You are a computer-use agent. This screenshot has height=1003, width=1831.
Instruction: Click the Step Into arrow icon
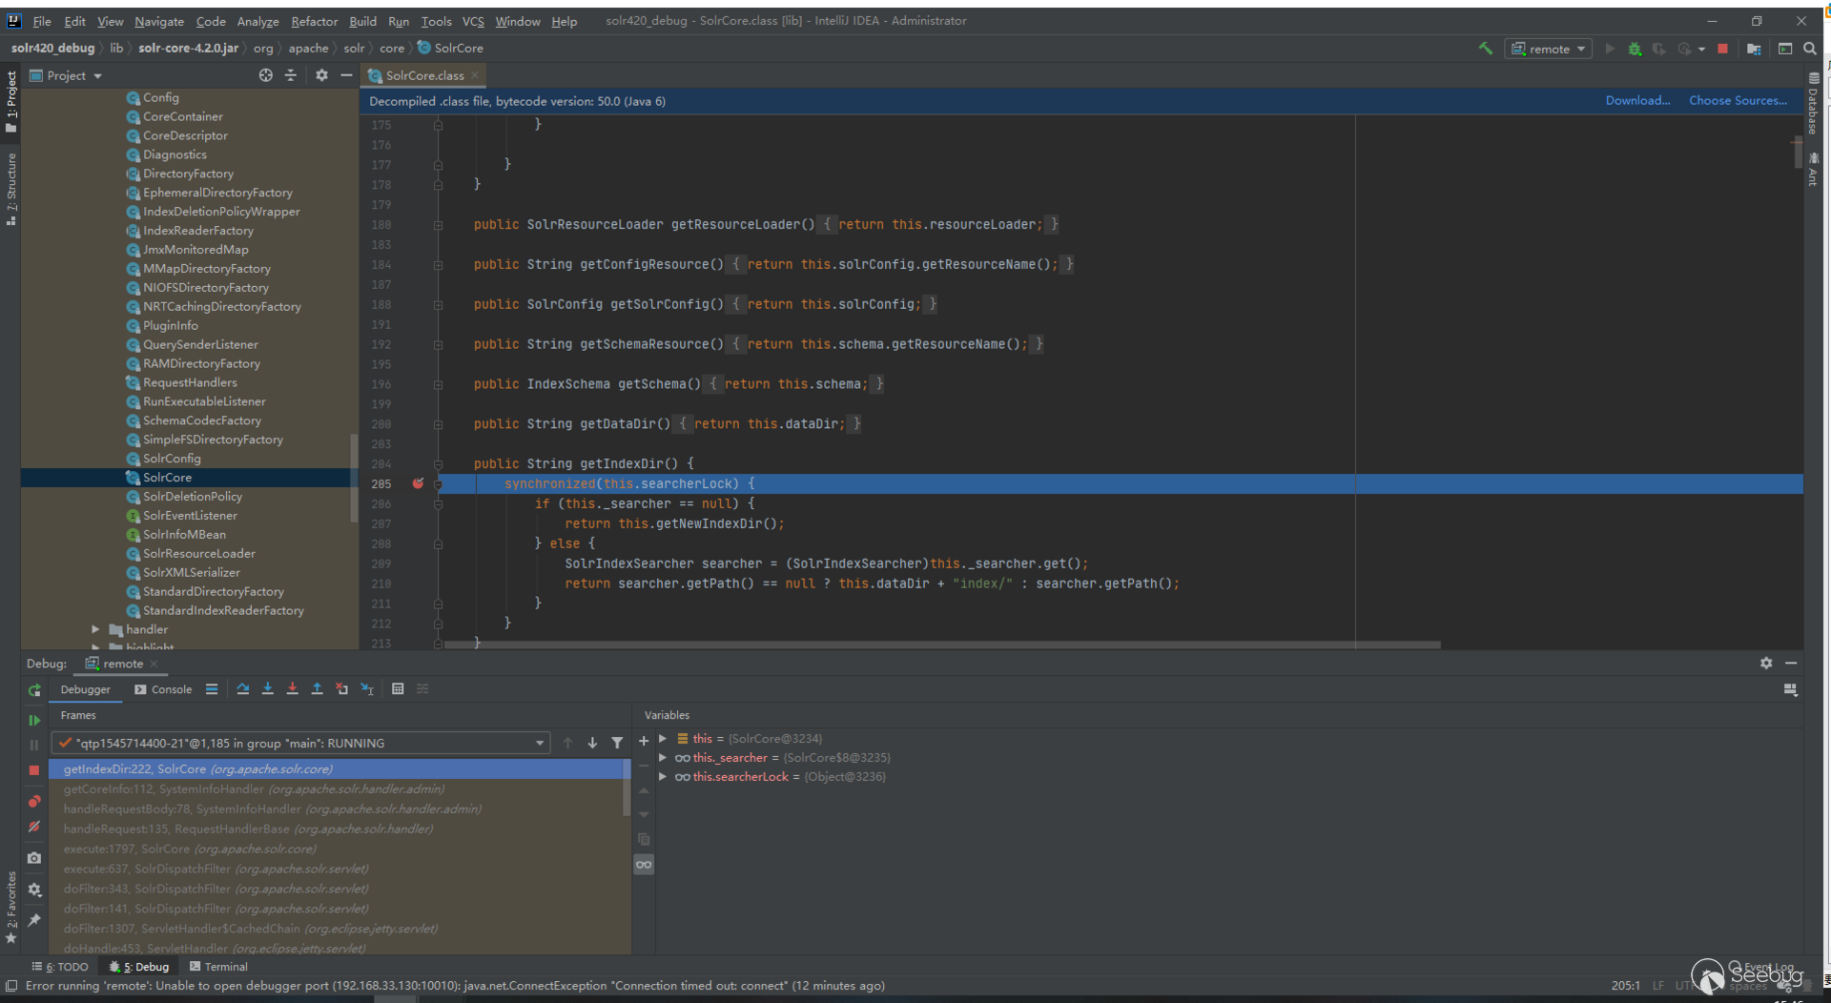268,689
